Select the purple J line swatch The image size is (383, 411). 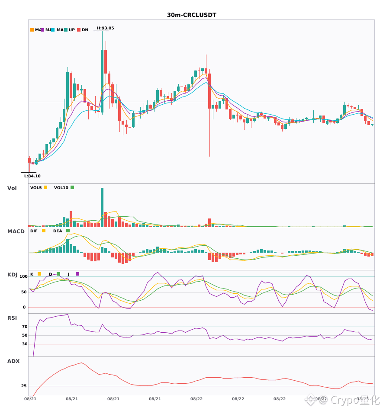coord(77,274)
